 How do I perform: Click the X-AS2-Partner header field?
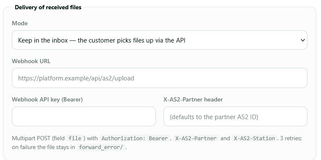coord(235,116)
